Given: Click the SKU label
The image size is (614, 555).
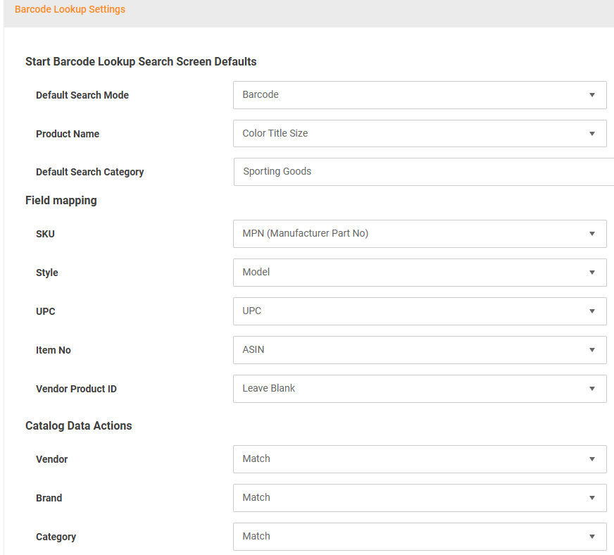Looking at the screenshot, I should click(x=46, y=234).
